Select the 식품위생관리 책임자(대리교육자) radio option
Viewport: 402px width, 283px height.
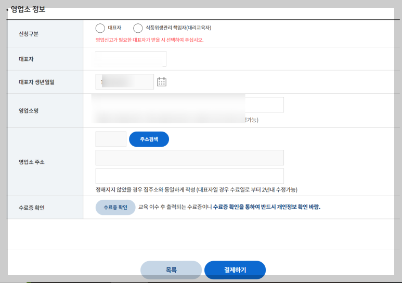(x=138, y=28)
